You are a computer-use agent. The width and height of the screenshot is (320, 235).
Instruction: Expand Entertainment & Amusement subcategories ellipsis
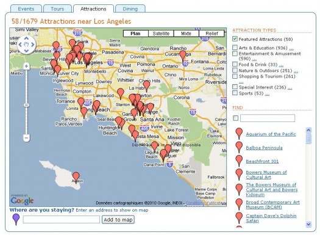[x=254, y=59]
